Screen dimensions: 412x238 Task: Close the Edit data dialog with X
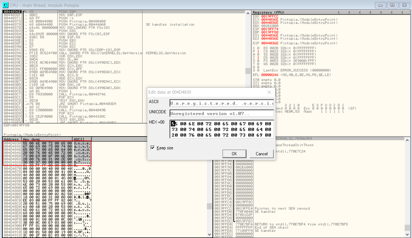pyautogui.click(x=269, y=92)
